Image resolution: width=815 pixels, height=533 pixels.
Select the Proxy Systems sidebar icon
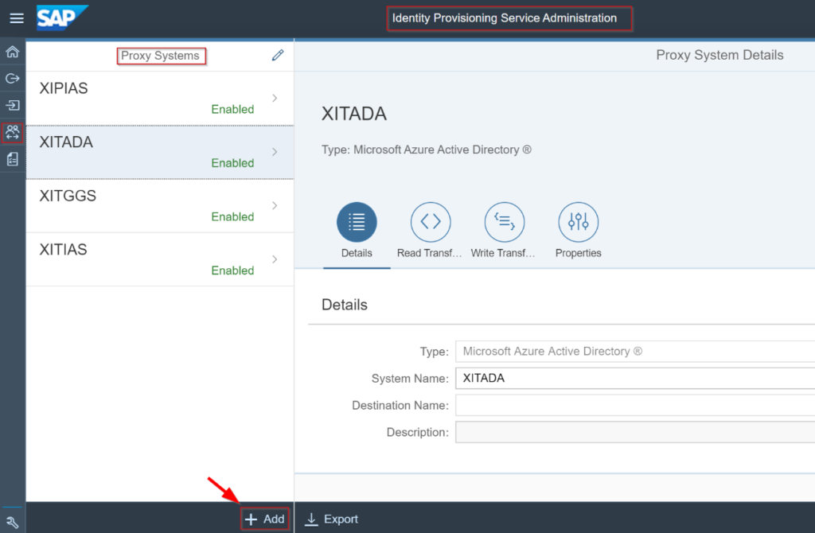13,133
